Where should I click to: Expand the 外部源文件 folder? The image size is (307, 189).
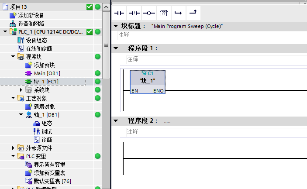[13, 148]
